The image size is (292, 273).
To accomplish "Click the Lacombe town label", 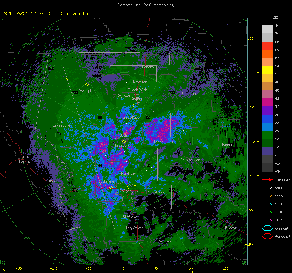I will coord(140,81).
